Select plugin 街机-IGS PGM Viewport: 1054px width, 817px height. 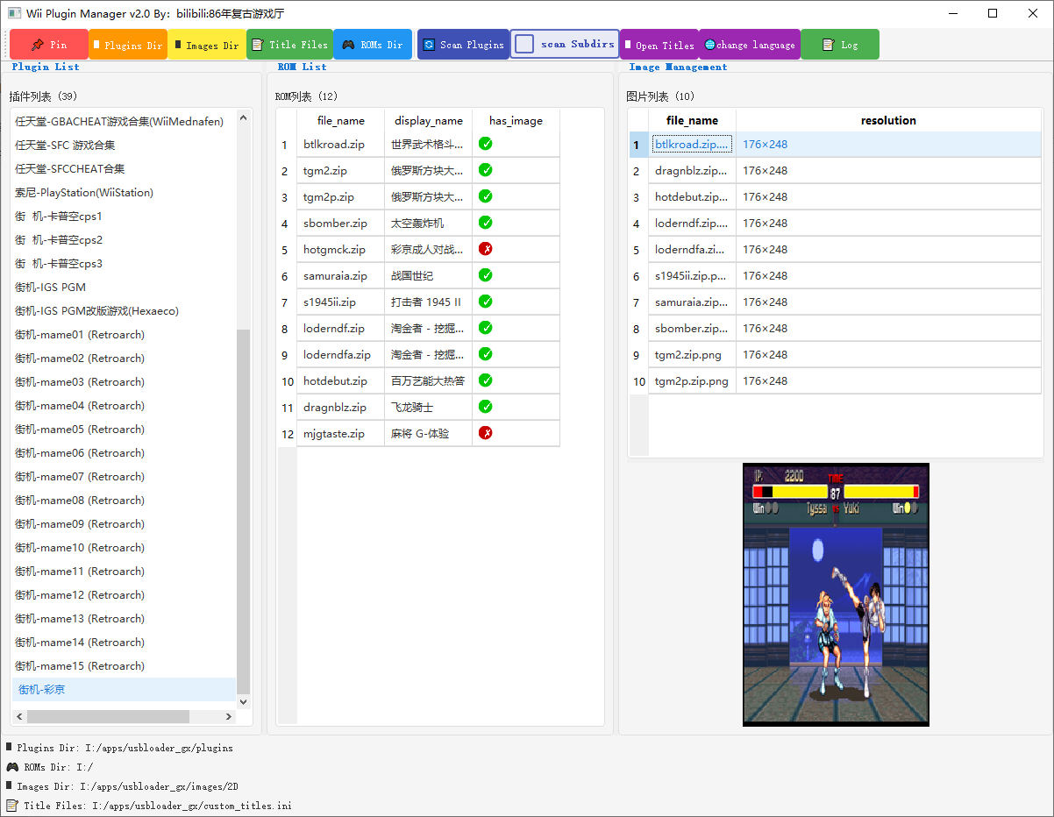coord(124,288)
